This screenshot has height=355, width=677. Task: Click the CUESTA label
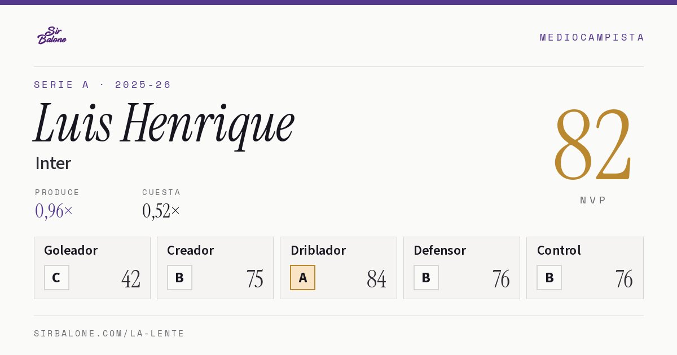point(161,192)
